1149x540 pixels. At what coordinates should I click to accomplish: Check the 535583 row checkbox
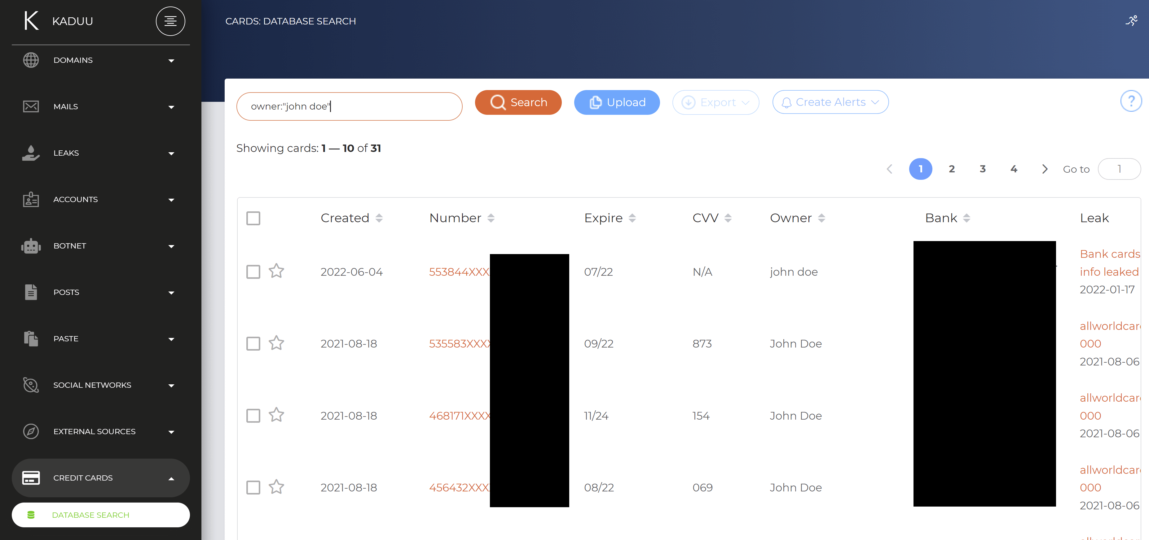coord(253,343)
